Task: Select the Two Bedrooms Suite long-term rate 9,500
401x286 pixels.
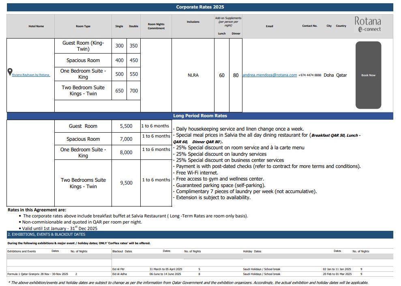Action: [126, 183]
